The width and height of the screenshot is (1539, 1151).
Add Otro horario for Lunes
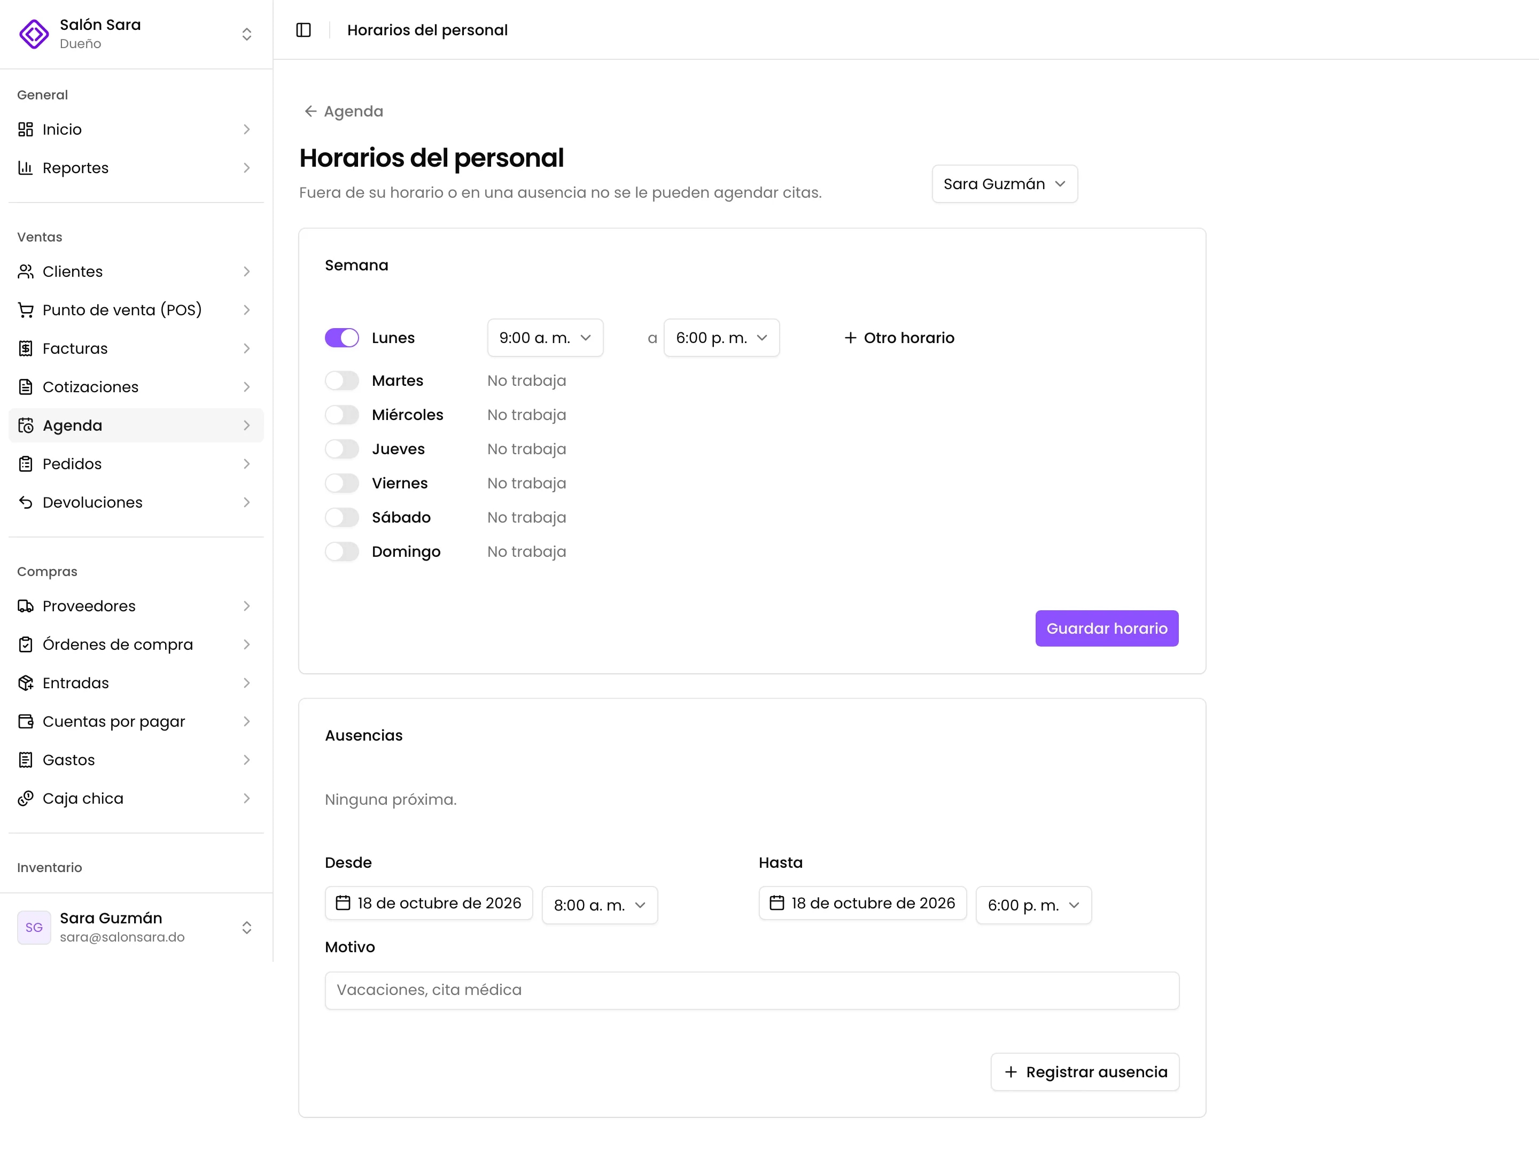click(x=899, y=338)
